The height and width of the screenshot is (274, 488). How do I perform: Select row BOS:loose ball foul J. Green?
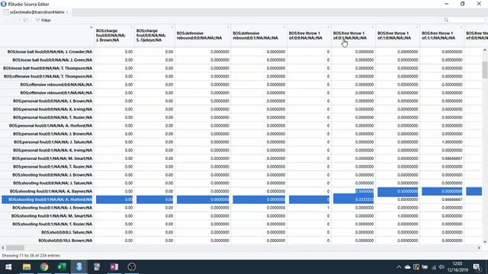pos(53,59)
